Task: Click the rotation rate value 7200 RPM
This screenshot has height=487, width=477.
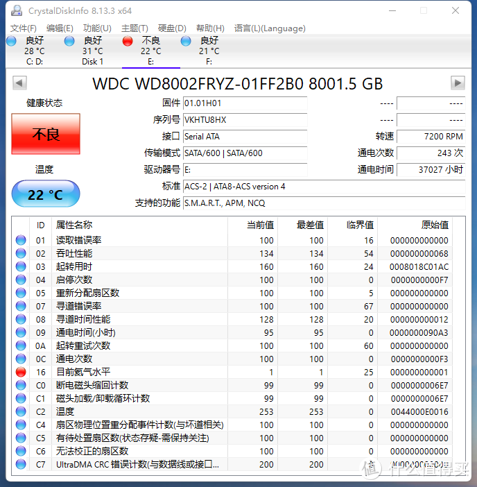Action: [431, 137]
